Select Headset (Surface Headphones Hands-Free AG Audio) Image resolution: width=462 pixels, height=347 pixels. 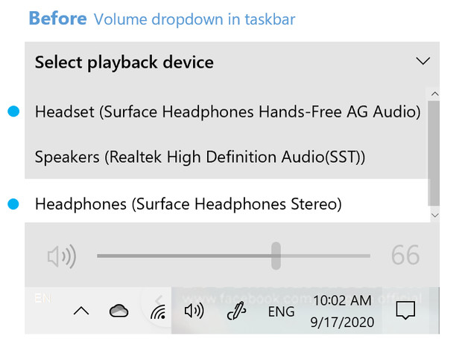[227, 111]
